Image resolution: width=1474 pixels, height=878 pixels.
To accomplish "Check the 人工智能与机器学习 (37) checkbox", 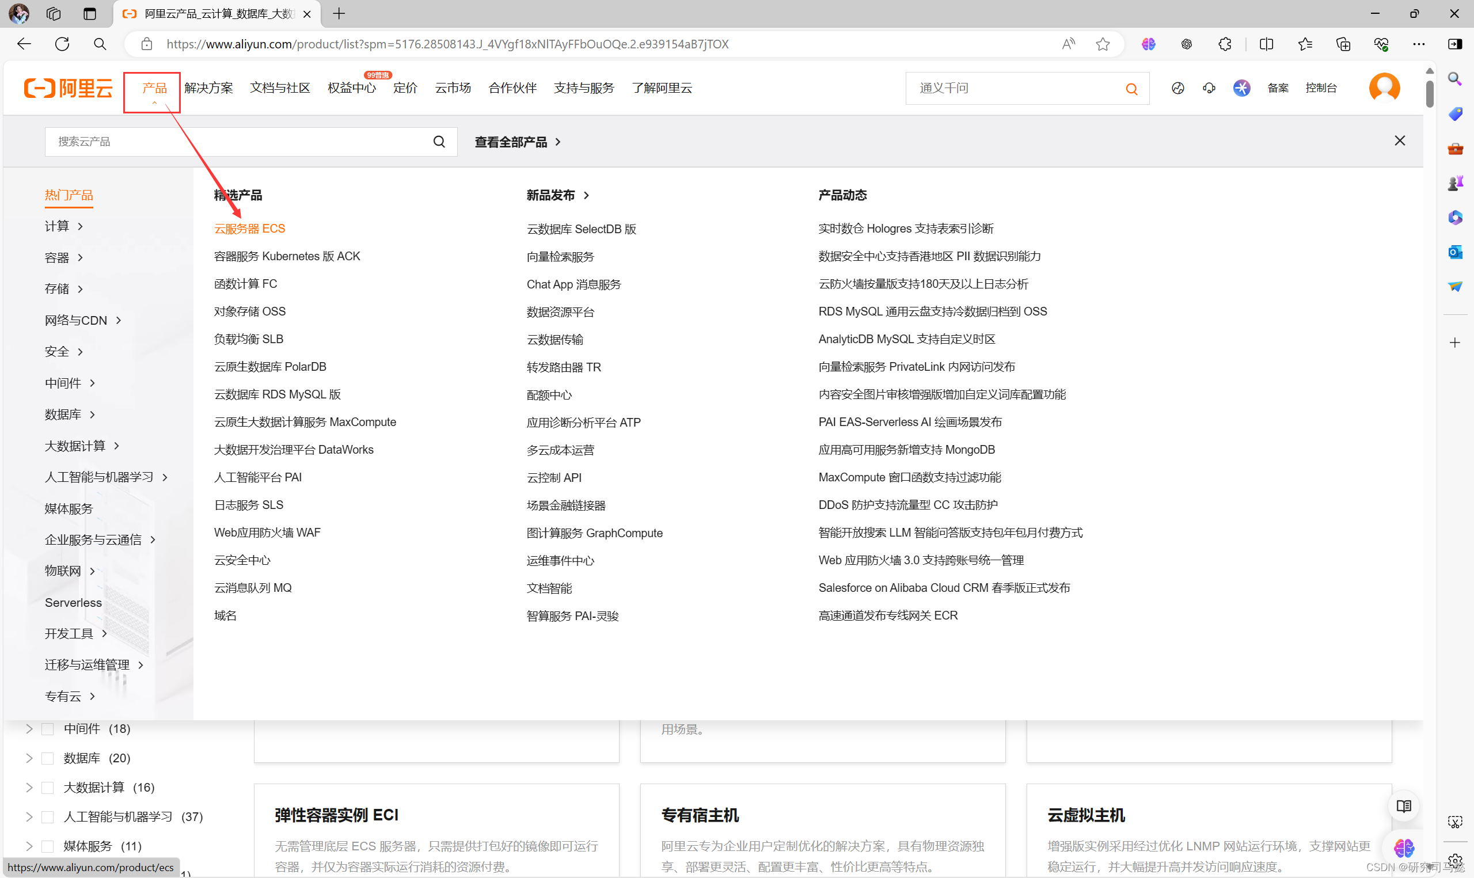I will 48,817.
